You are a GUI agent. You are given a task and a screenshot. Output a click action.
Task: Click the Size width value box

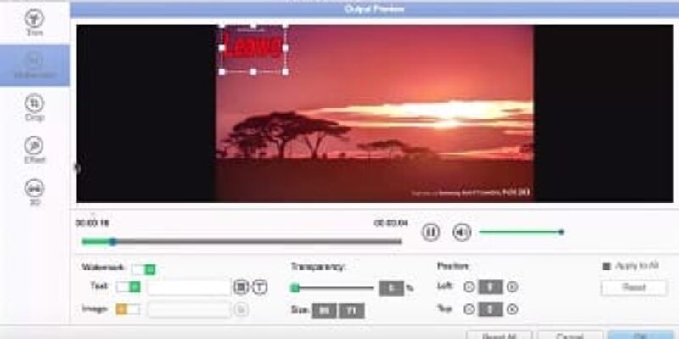[324, 310]
